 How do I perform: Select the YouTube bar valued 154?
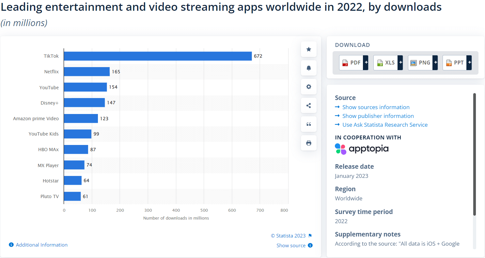(x=86, y=87)
